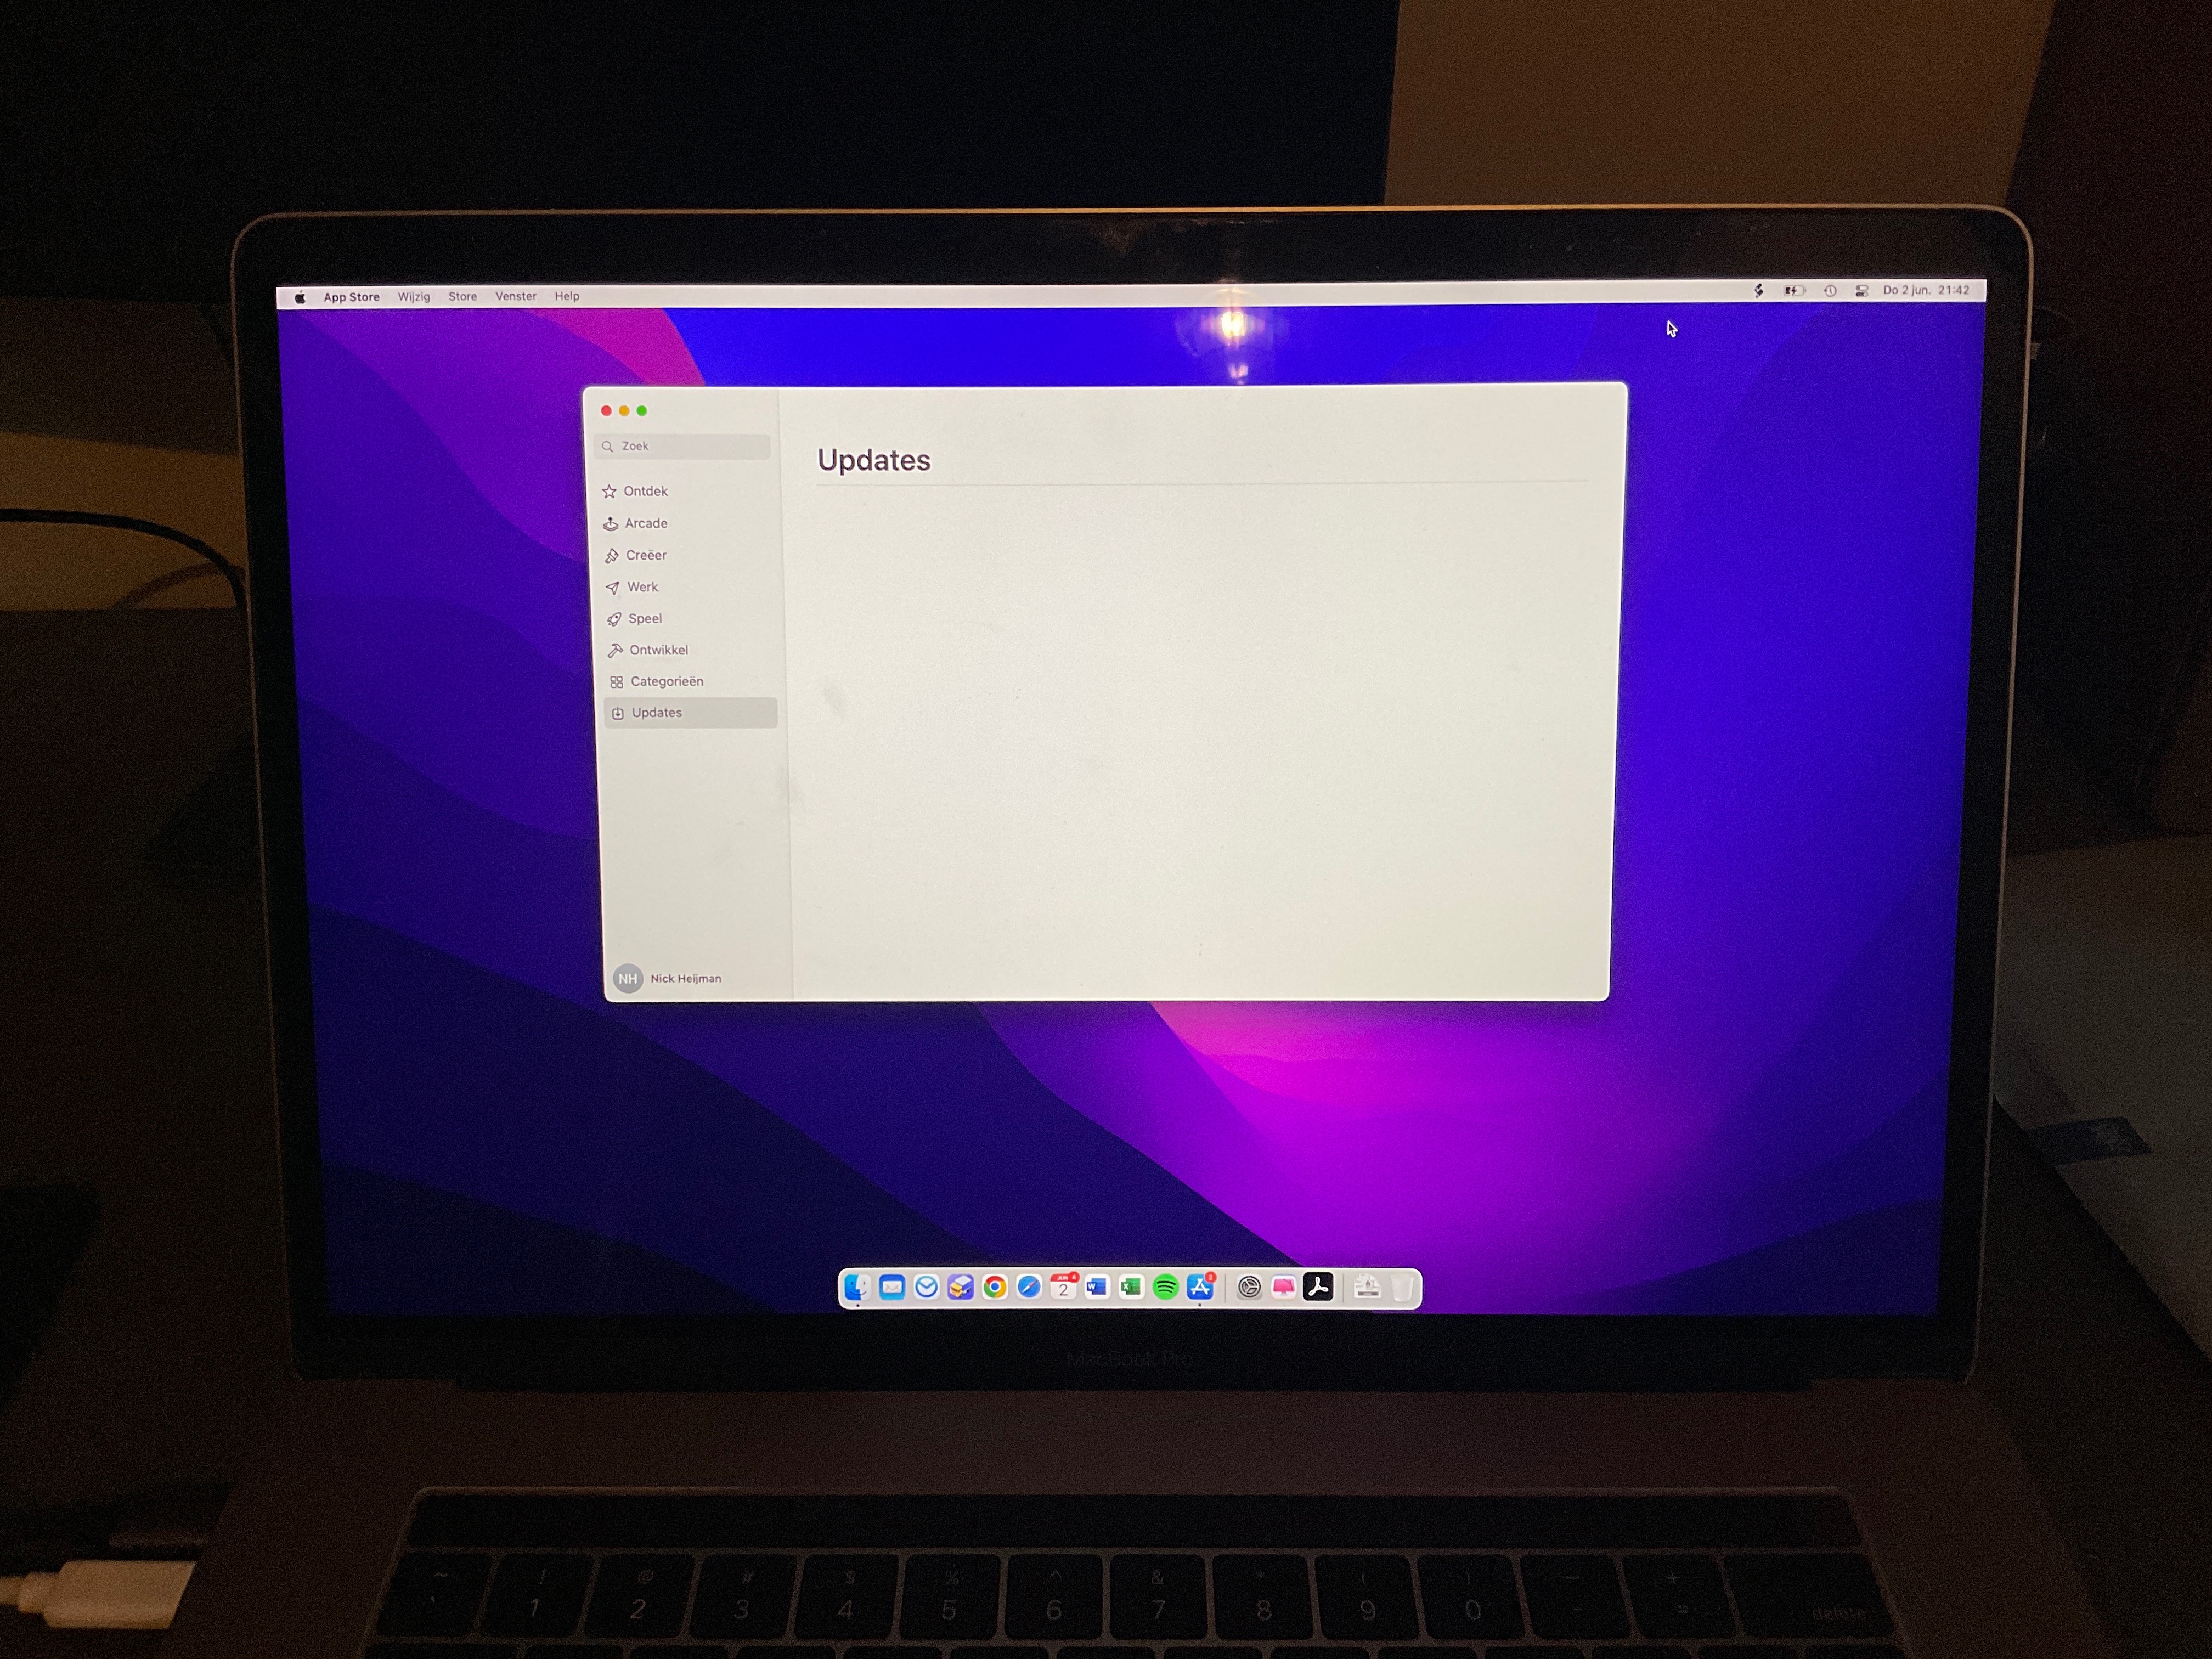Show battery status dropdown

[x=1794, y=291]
